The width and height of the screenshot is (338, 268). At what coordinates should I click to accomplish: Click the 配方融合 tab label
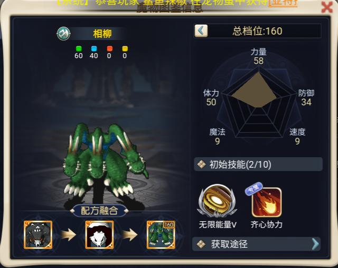pyautogui.click(x=99, y=211)
